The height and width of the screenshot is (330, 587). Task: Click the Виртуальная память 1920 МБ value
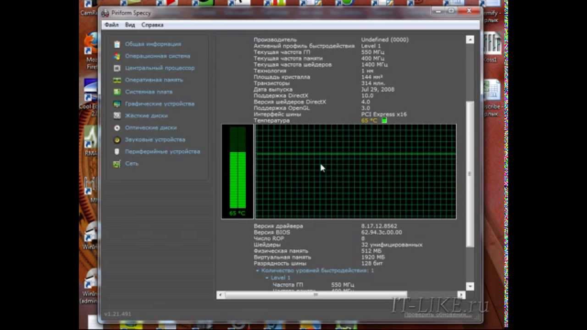tap(372, 257)
